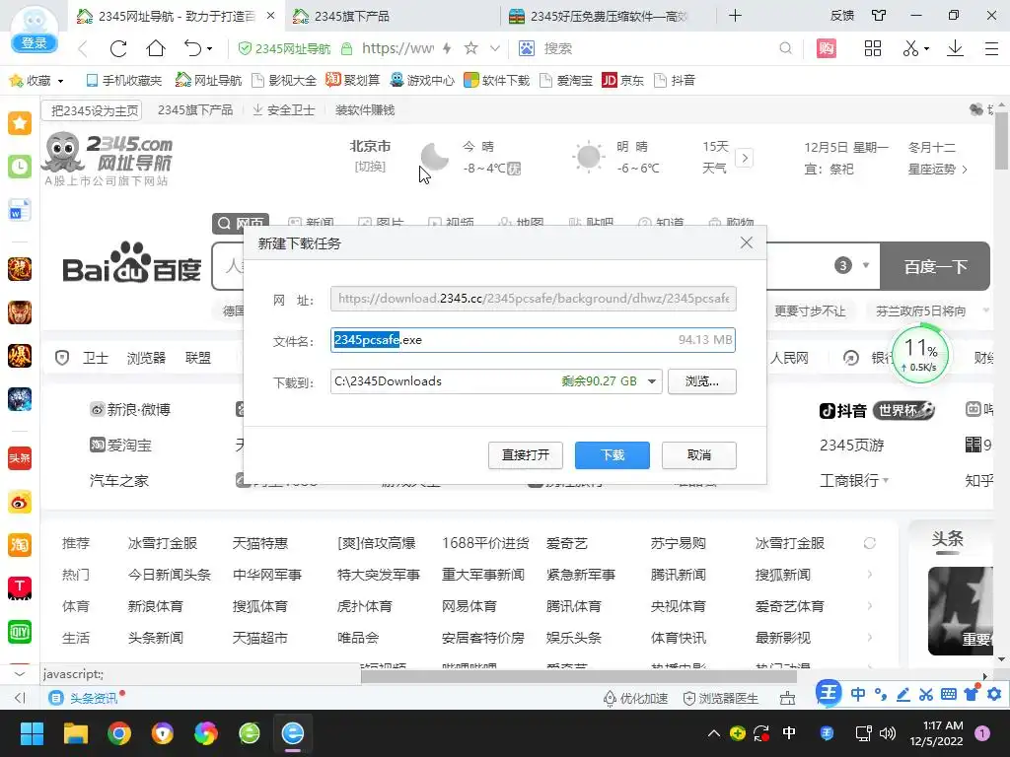1010x757 pixels.
Task: Open the red shopping 购 icon
Action: [827, 48]
